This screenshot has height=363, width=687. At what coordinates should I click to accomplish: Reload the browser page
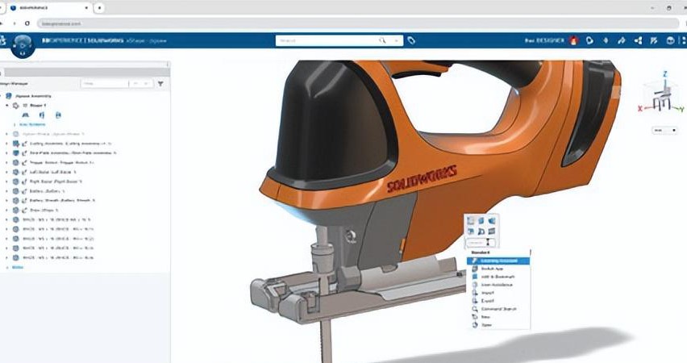pos(27,23)
